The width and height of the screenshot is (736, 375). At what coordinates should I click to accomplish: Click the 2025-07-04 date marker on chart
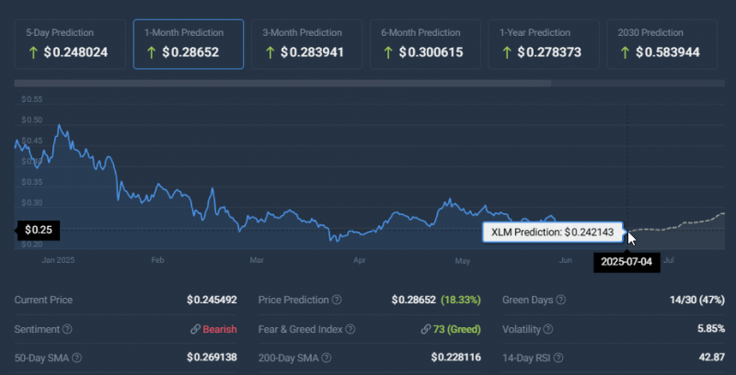pyautogui.click(x=627, y=260)
